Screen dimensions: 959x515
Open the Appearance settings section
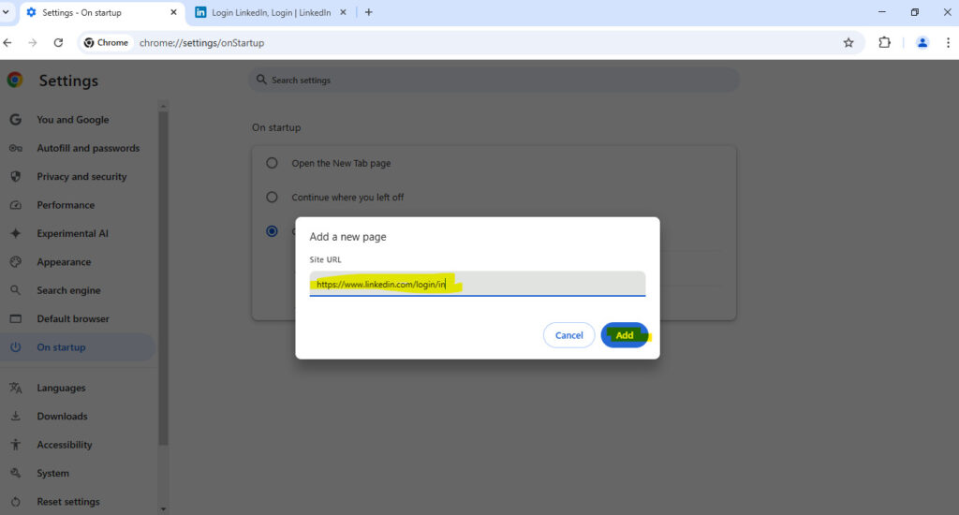tap(64, 262)
